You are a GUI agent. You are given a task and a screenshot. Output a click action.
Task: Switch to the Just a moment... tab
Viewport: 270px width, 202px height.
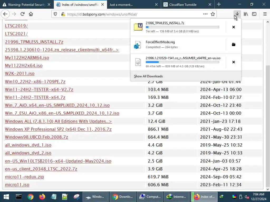tap(133, 4)
